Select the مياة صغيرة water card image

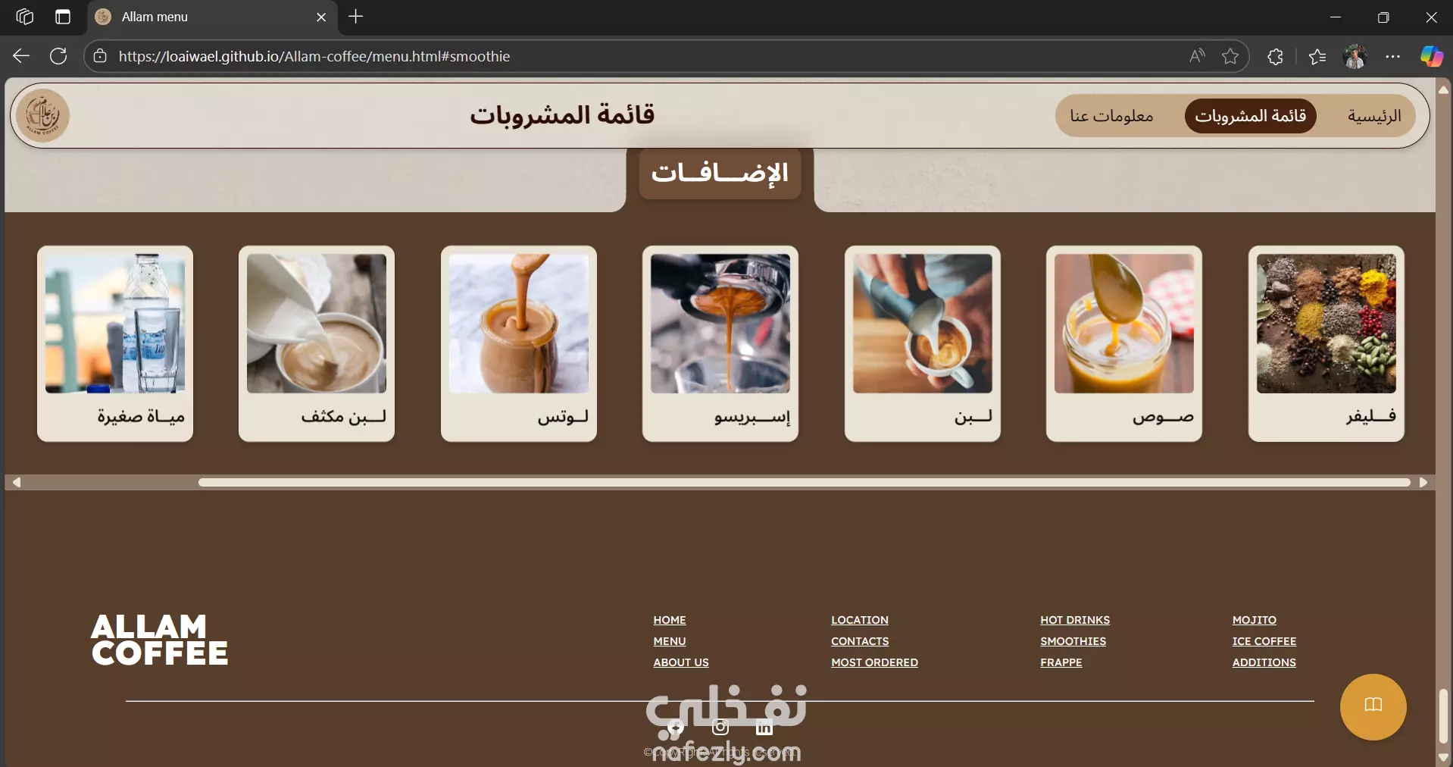(x=115, y=324)
